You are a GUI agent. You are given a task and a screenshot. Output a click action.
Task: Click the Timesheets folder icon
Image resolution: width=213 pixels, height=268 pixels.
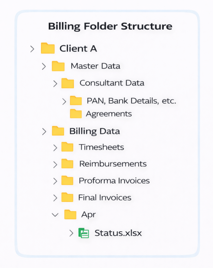tap(67, 147)
